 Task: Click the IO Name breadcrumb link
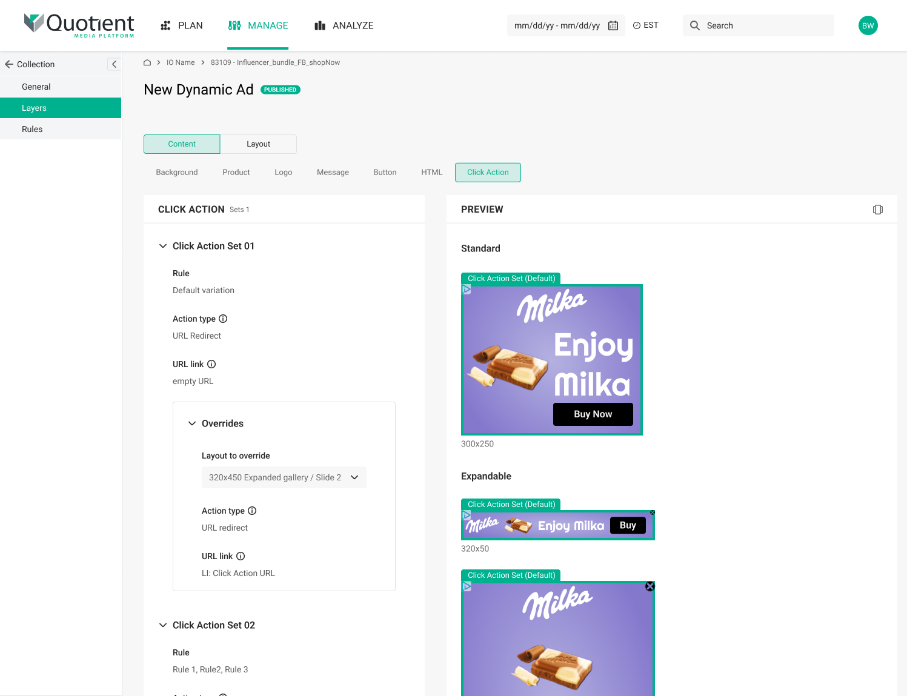pos(181,62)
